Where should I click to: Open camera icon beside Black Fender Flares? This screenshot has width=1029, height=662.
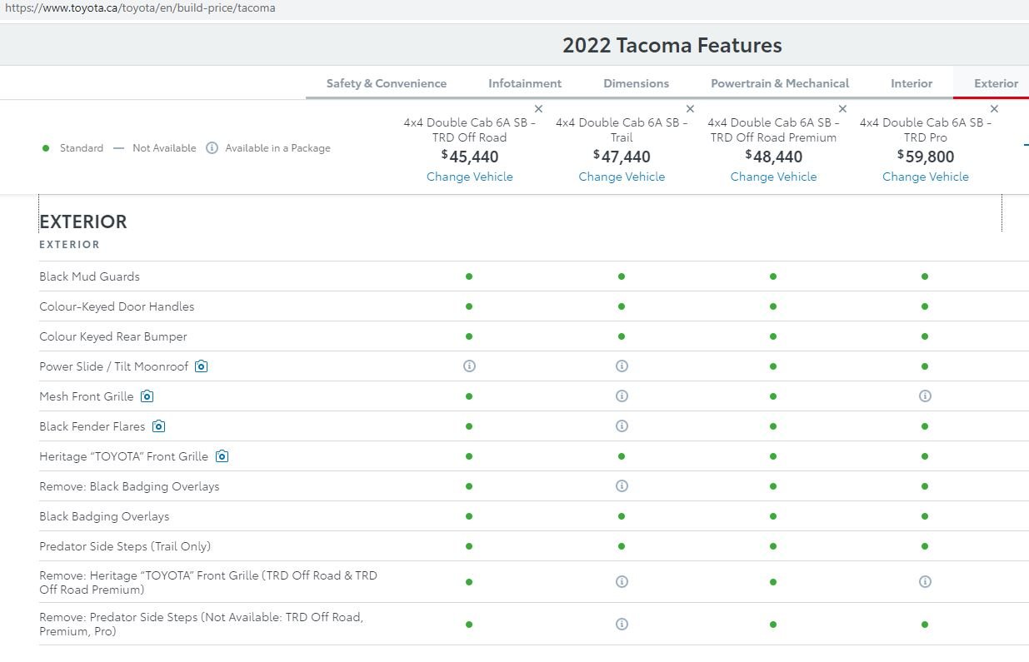[x=158, y=426]
